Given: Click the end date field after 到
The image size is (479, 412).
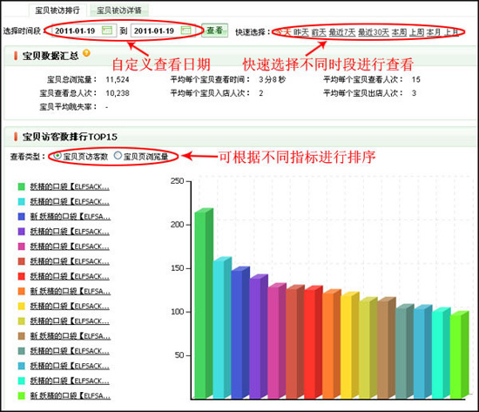Looking at the screenshot, I should click(163, 30).
